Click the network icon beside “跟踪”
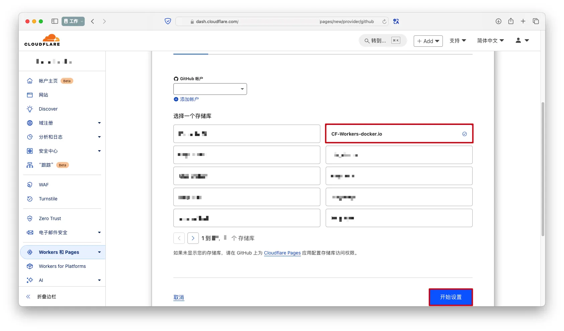Image resolution: width=564 pixels, height=331 pixels. 30,165
